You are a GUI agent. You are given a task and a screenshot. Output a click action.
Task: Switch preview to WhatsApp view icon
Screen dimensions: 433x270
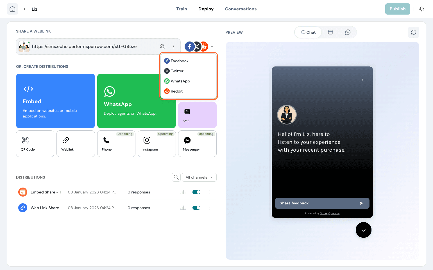tap(348, 32)
